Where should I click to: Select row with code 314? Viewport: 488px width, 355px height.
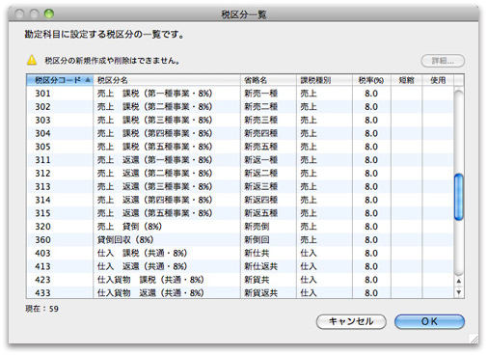[x=240, y=200]
